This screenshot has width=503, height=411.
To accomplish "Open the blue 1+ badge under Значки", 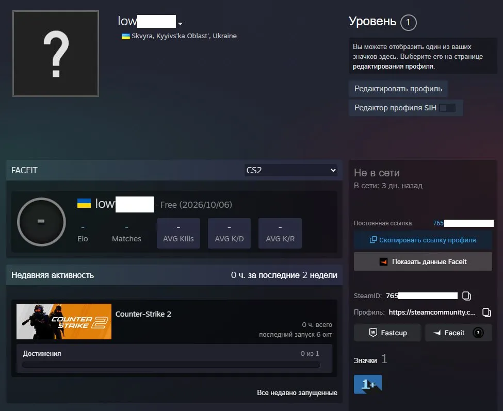I will coord(368,384).
